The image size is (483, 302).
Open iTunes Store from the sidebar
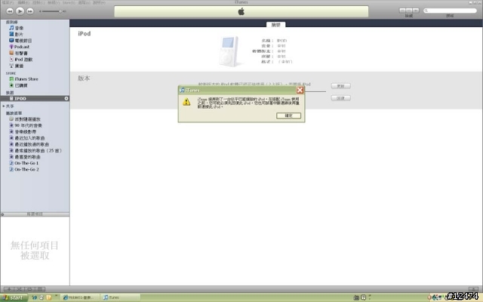(x=23, y=79)
